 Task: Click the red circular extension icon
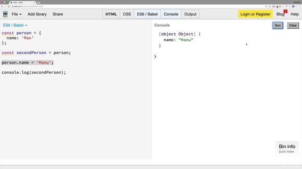tap(273, 7)
